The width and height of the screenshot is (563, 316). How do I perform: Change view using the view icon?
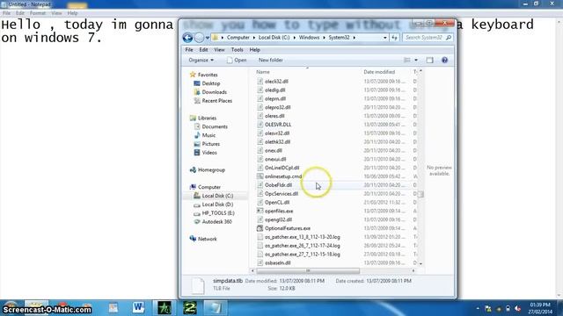tap(407, 61)
